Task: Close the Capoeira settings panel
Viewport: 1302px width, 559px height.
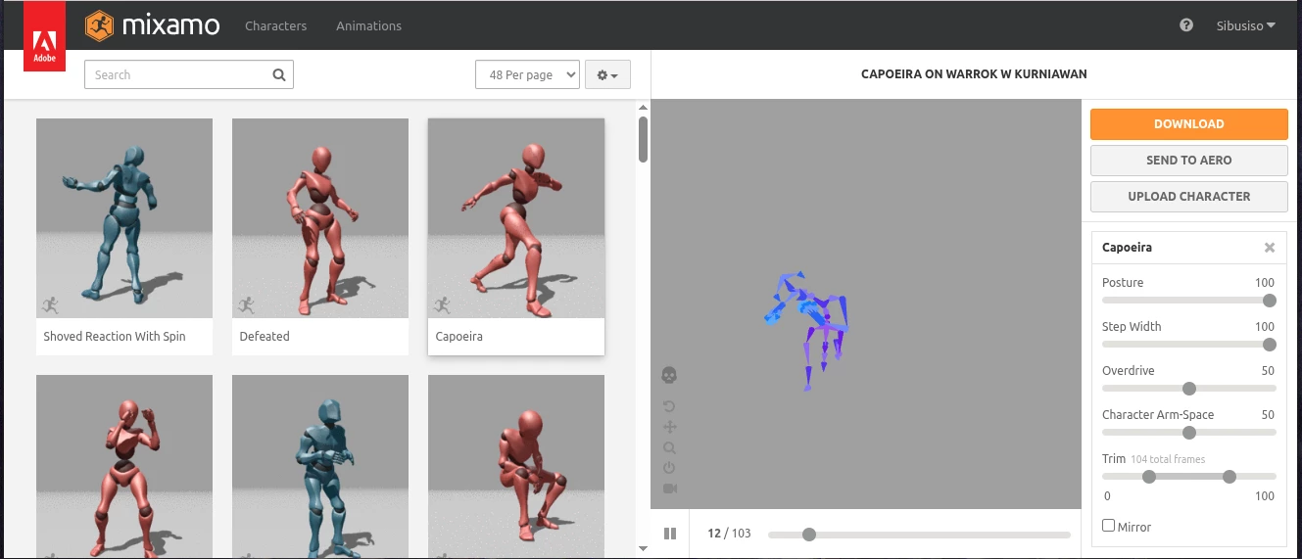Action: (1270, 248)
